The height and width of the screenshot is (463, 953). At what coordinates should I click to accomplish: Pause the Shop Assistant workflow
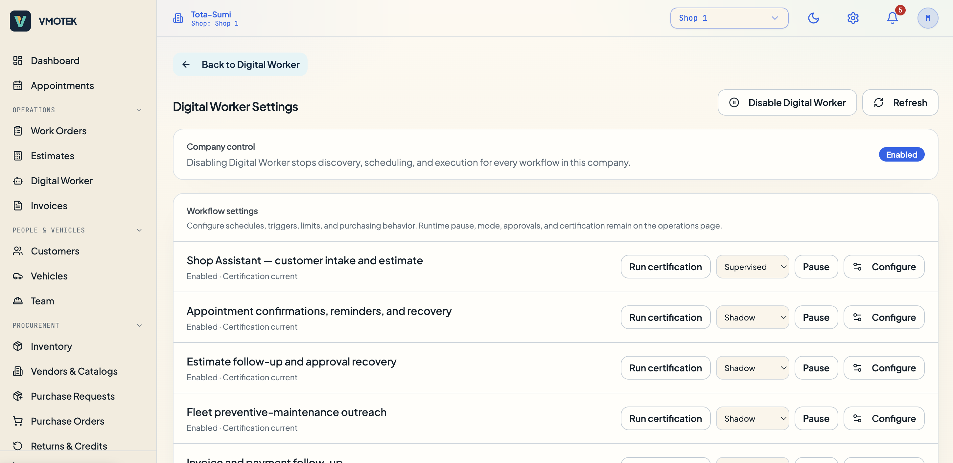point(816,267)
